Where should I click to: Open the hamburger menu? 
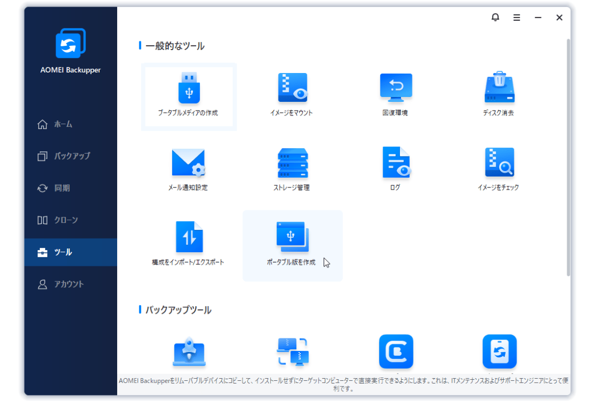tap(517, 17)
